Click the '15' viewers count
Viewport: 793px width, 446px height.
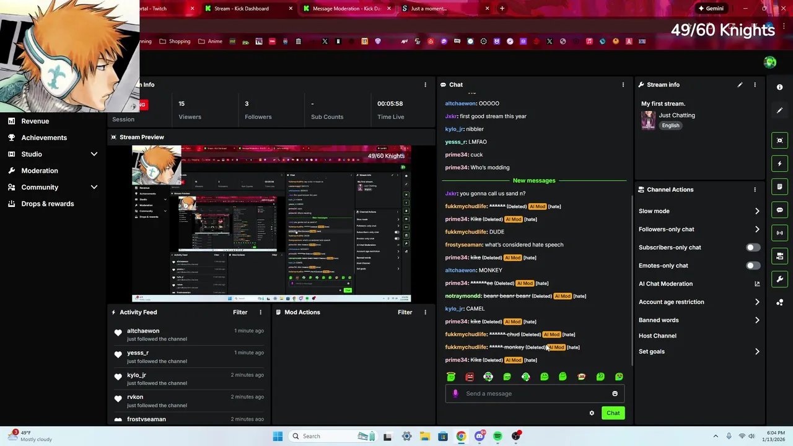[x=182, y=103]
